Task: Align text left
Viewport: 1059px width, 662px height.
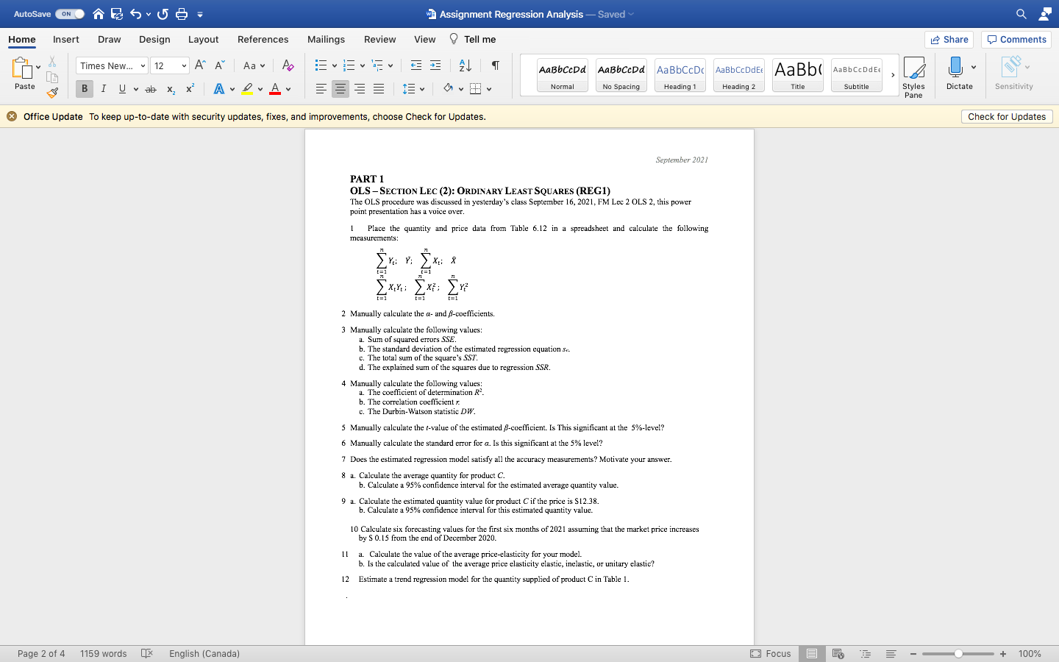Action: (321, 89)
